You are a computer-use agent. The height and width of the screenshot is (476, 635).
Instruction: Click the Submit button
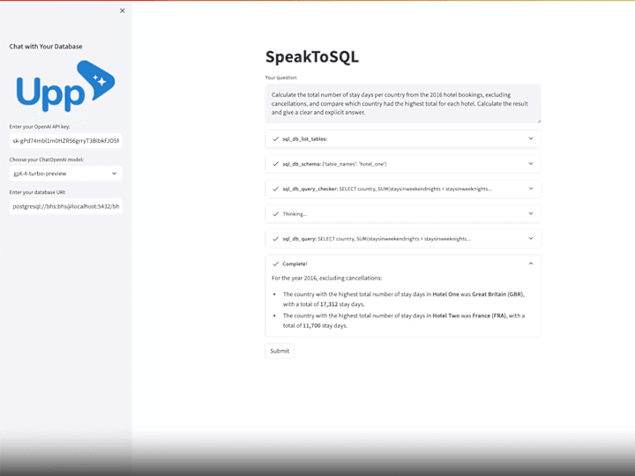click(x=280, y=351)
